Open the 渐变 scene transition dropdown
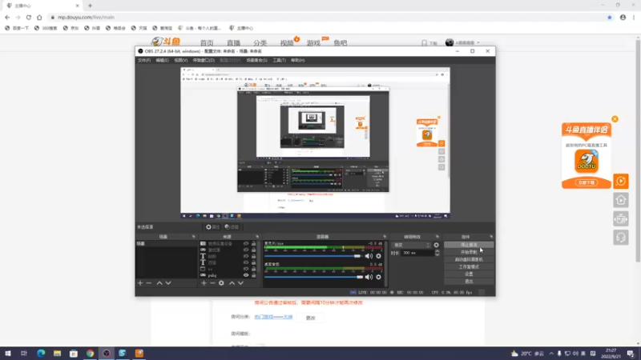Image resolution: width=641 pixels, height=360 pixels. [411, 245]
